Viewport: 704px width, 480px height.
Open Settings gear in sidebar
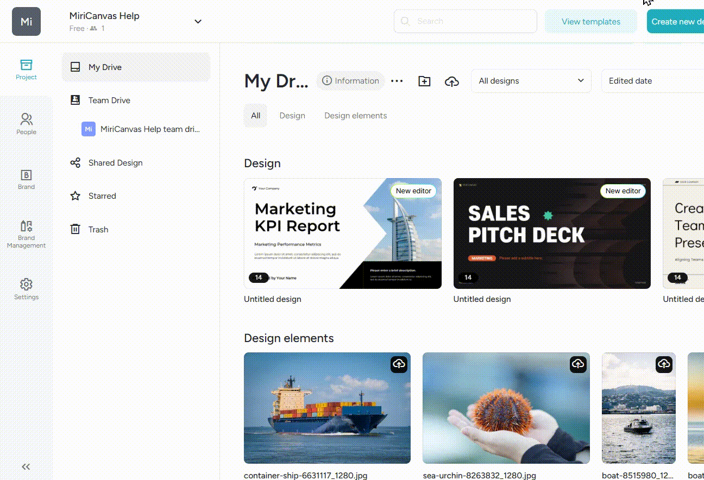(26, 289)
